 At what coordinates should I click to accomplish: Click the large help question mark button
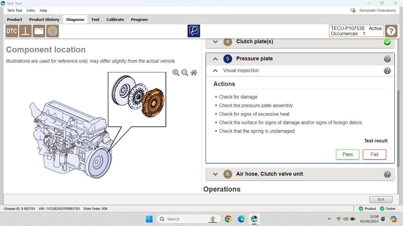coord(391,31)
